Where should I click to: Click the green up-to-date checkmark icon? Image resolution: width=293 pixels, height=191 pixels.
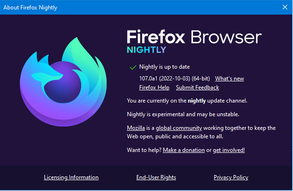(x=133, y=67)
